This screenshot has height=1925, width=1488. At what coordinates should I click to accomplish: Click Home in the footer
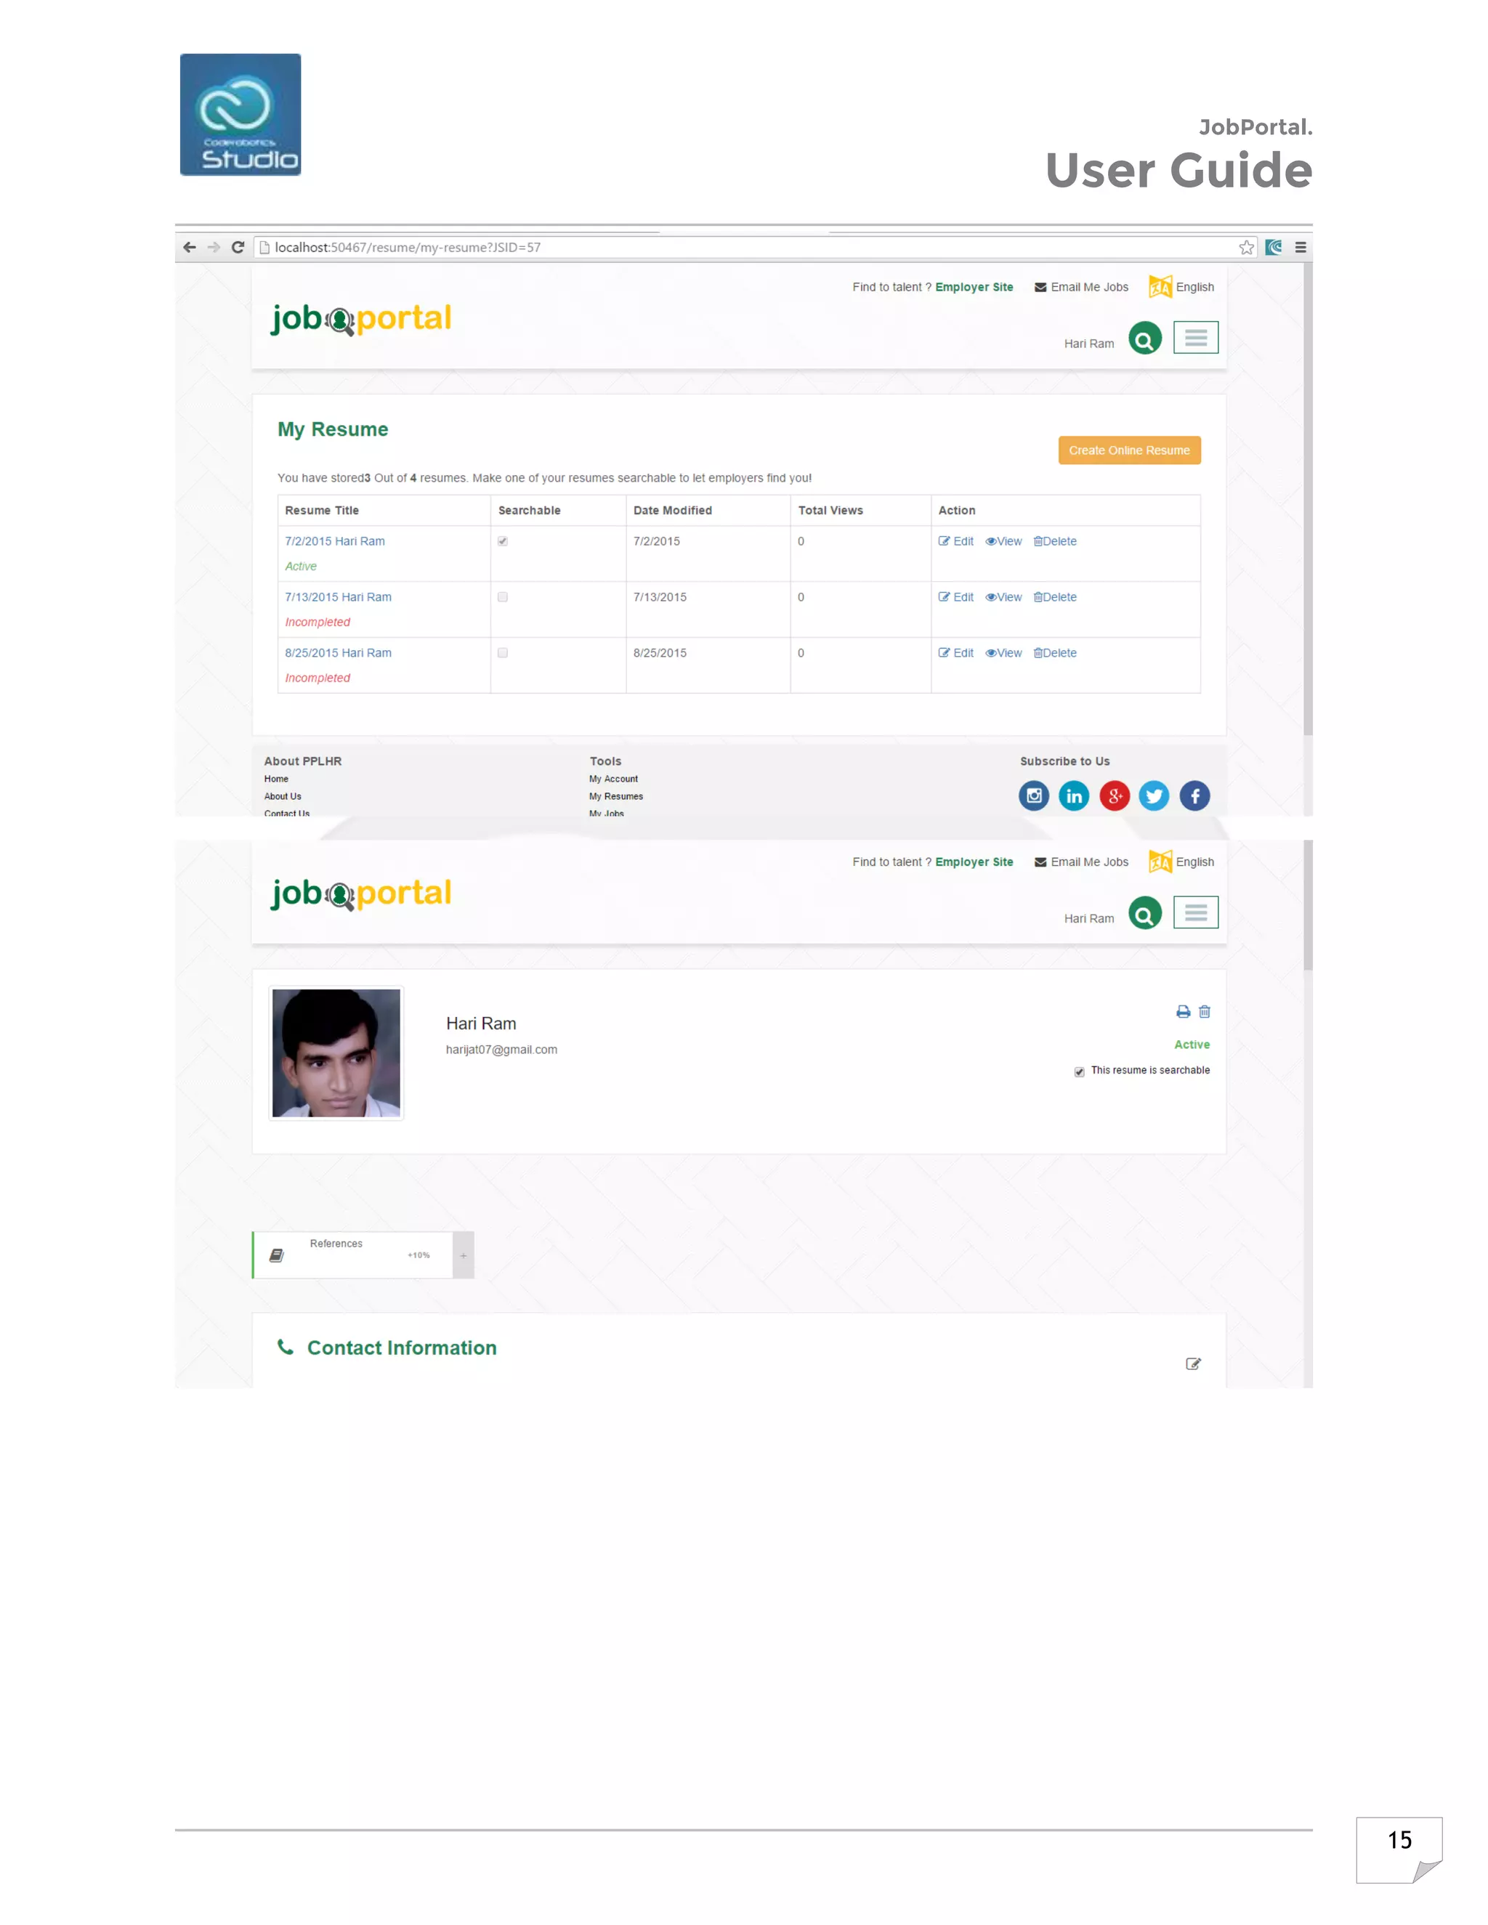pos(276,779)
